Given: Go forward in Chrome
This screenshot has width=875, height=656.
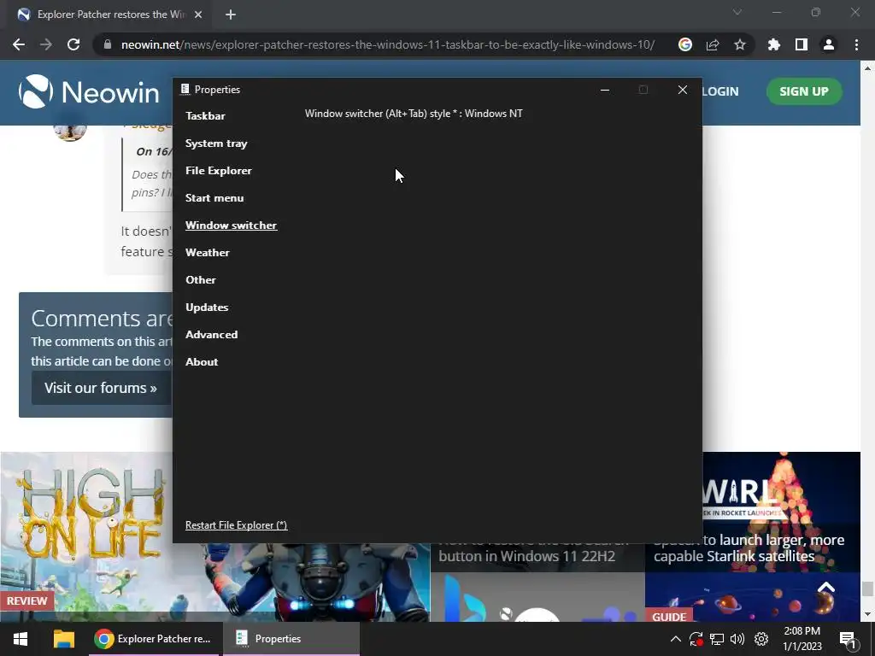Looking at the screenshot, I should 46,44.
